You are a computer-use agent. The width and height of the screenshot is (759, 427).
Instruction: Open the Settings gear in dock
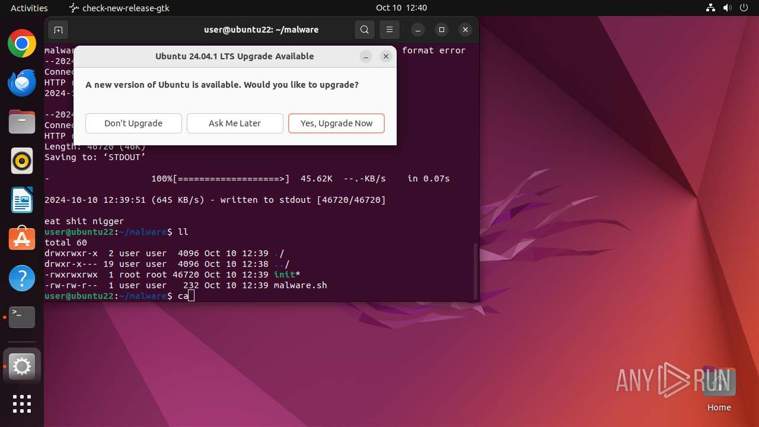point(22,367)
